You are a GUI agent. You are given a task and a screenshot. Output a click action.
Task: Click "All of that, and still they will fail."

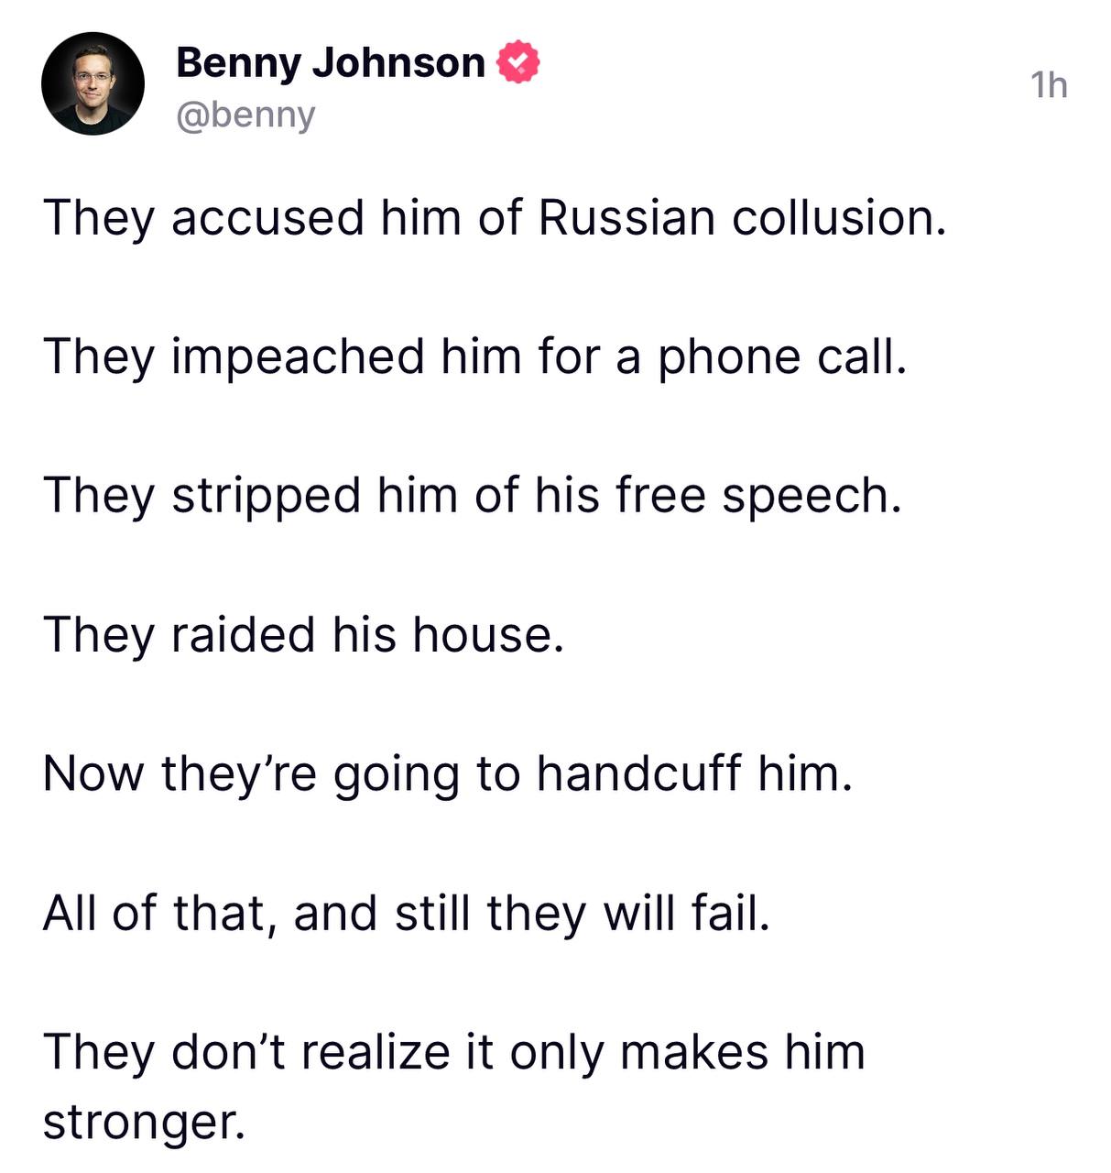(x=406, y=913)
